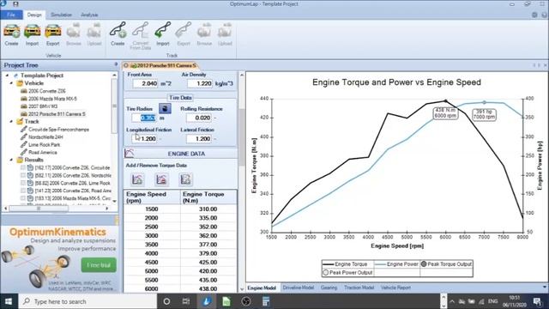Click the Front Area input field
The height and width of the screenshot is (309, 549).
tap(145, 83)
